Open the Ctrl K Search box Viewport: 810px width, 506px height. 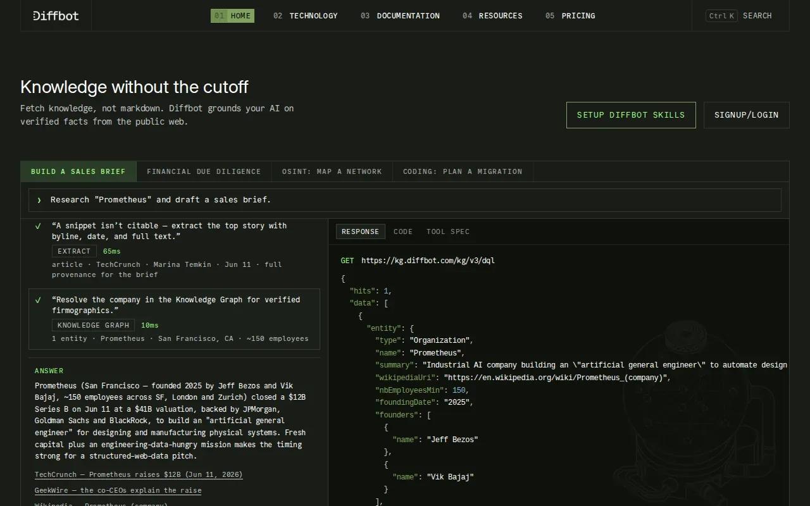739,16
